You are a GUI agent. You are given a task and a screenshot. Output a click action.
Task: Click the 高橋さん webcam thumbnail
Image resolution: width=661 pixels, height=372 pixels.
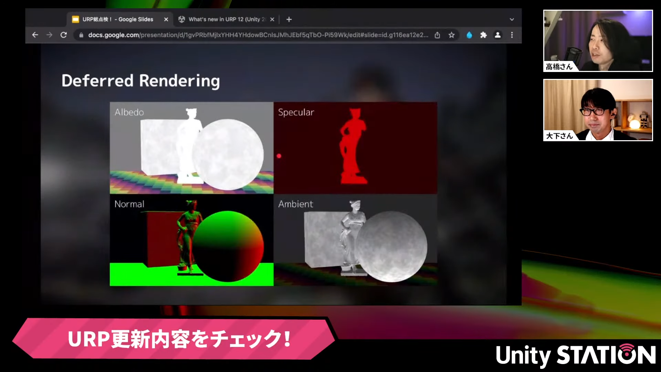point(597,40)
